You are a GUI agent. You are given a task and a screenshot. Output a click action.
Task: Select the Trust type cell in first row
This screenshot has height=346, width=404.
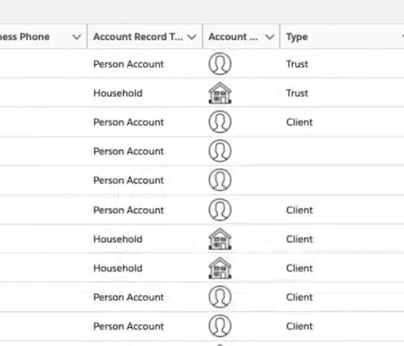point(297,64)
